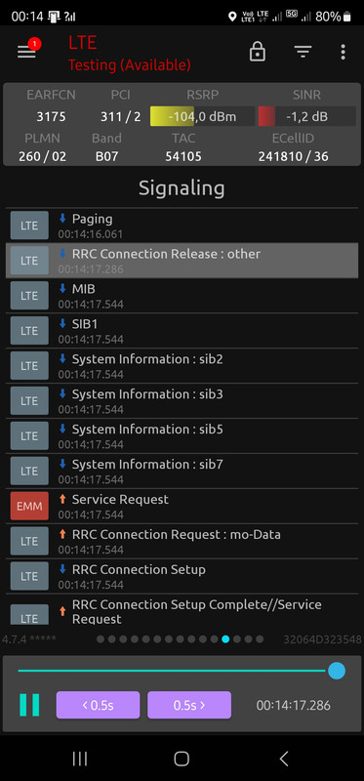Click the red EMM badge
364x781 pixels.
(x=29, y=506)
